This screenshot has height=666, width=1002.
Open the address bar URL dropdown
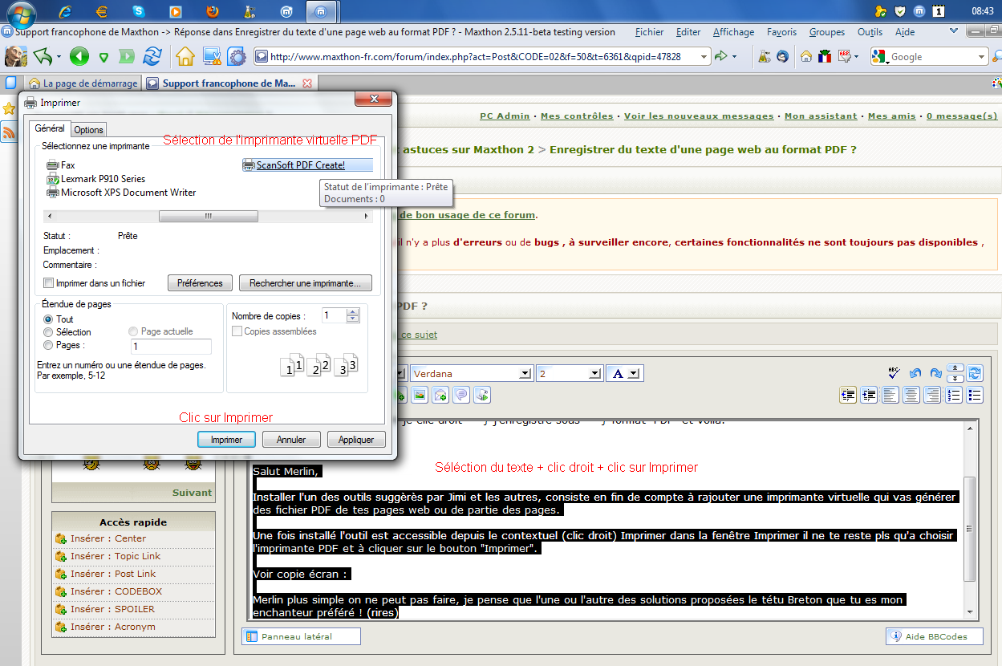click(x=704, y=56)
